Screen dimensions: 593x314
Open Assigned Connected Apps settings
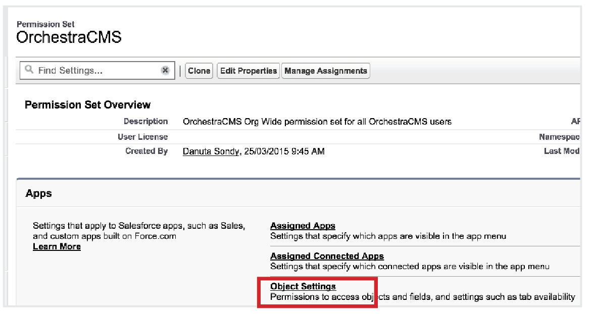point(327,256)
